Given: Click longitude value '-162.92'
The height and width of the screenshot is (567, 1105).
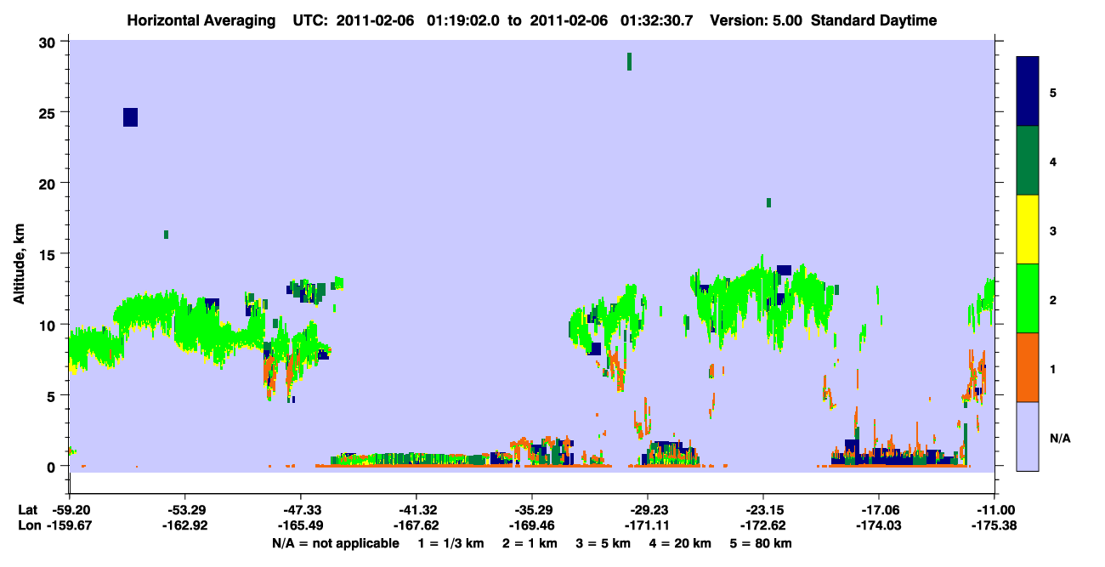Looking at the screenshot, I should pyautogui.click(x=184, y=526).
